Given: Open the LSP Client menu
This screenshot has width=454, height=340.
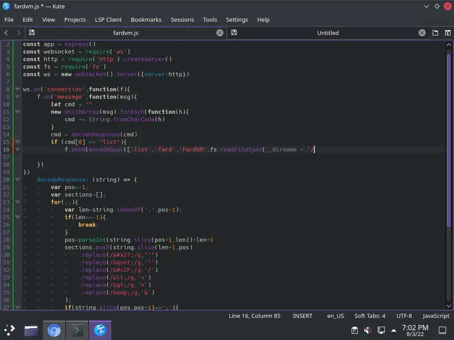Looking at the screenshot, I should coord(108,19).
